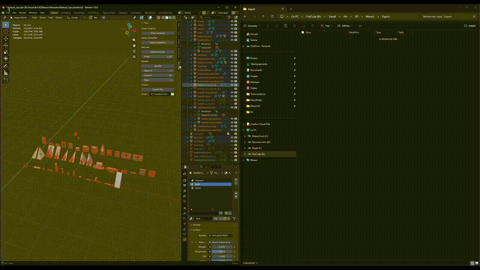Image resolution: width=480 pixels, height=270 pixels.
Task: Open the Modeling workspace tab
Action: 66,13
